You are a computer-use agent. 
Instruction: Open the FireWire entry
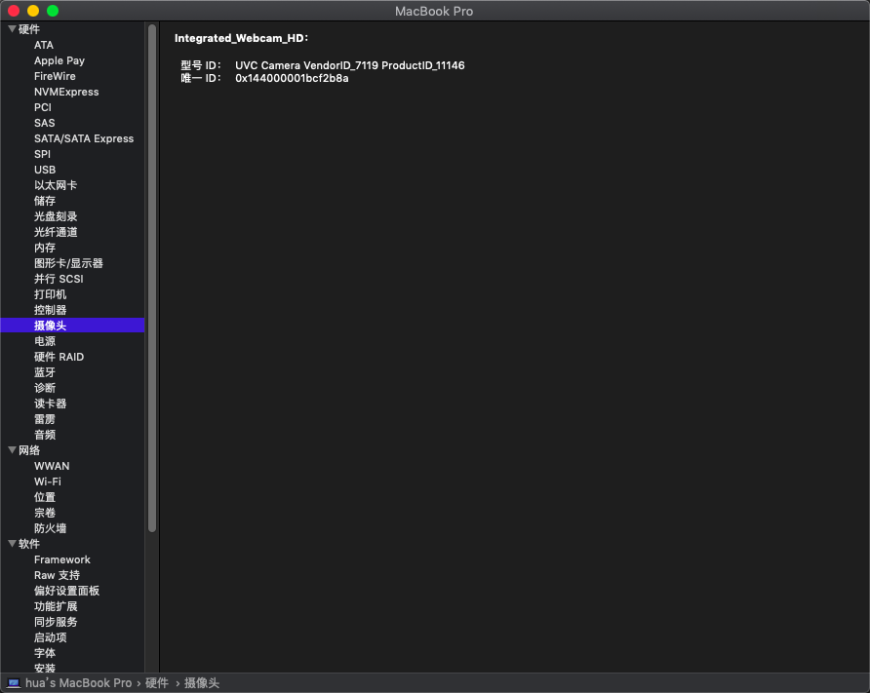pyautogui.click(x=55, y=76)
